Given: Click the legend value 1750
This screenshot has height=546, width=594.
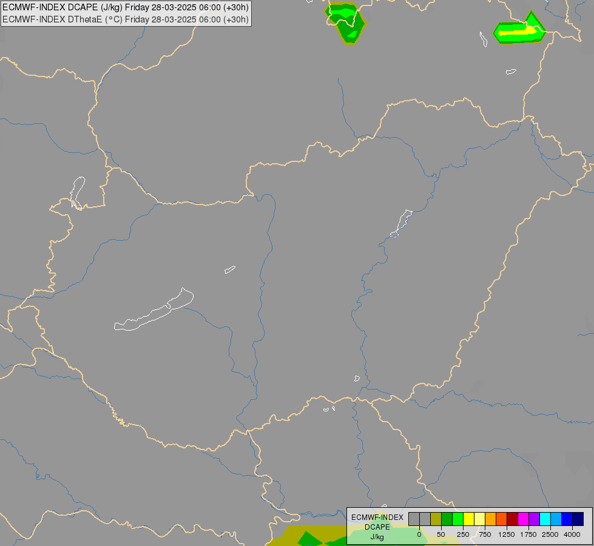Looking at the screenshot, I should point(528,534).
